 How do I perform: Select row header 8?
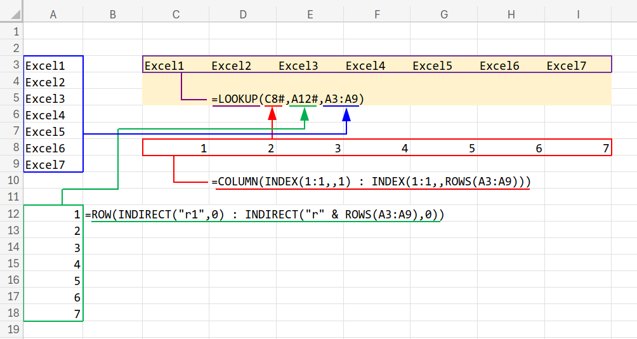(11, 149)
